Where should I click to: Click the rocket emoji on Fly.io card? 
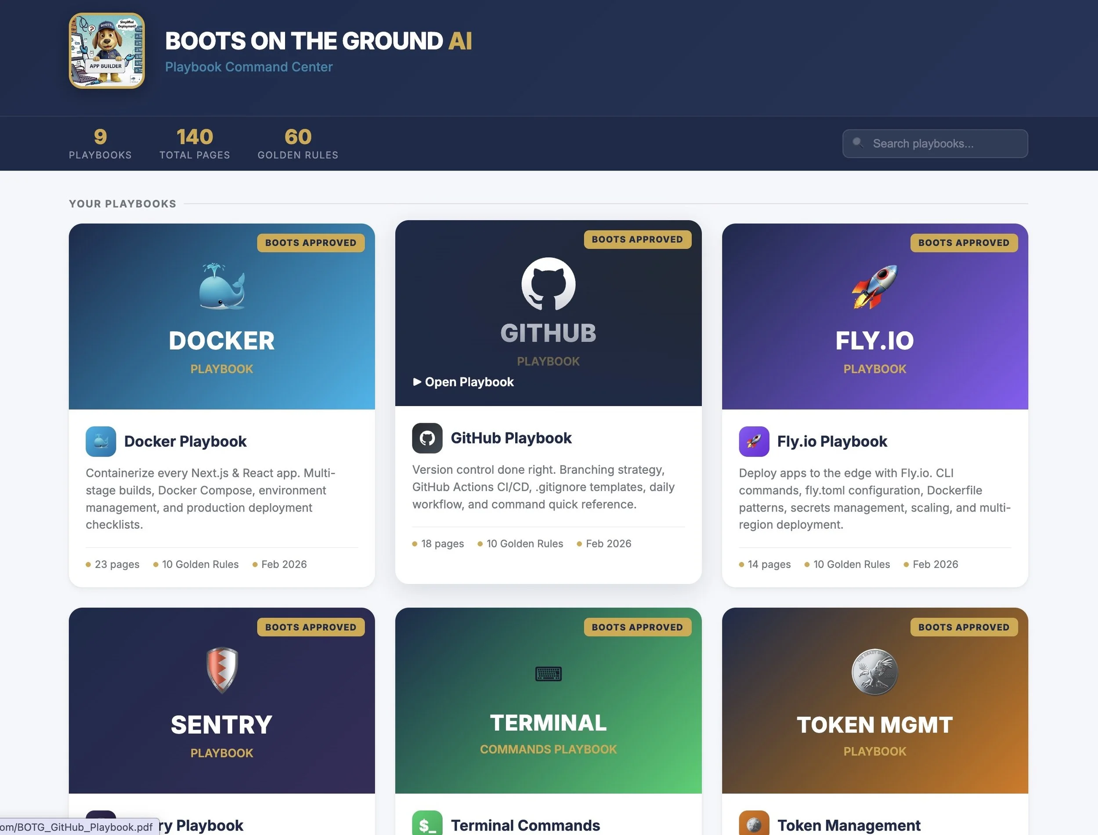pyautogui.click(x=874, y=287)
